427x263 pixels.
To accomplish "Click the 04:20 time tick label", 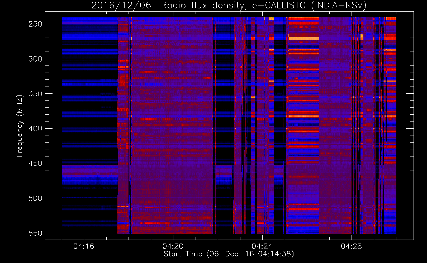I will (173, 246).
